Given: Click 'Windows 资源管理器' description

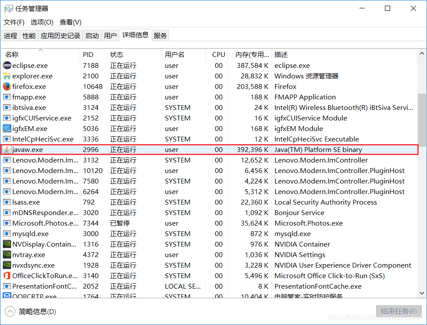Looking at the screenshot, I should [x=306, y=76].
